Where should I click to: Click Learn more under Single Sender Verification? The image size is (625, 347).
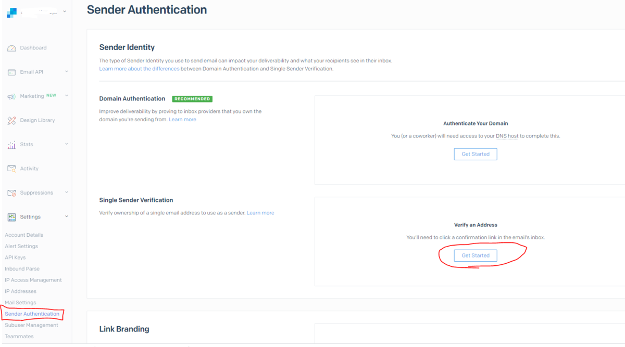[x=260, y=213]
